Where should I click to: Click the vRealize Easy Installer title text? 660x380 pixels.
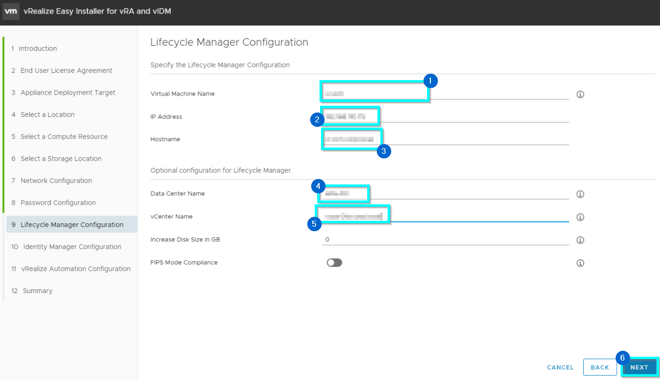pos(97,11)
